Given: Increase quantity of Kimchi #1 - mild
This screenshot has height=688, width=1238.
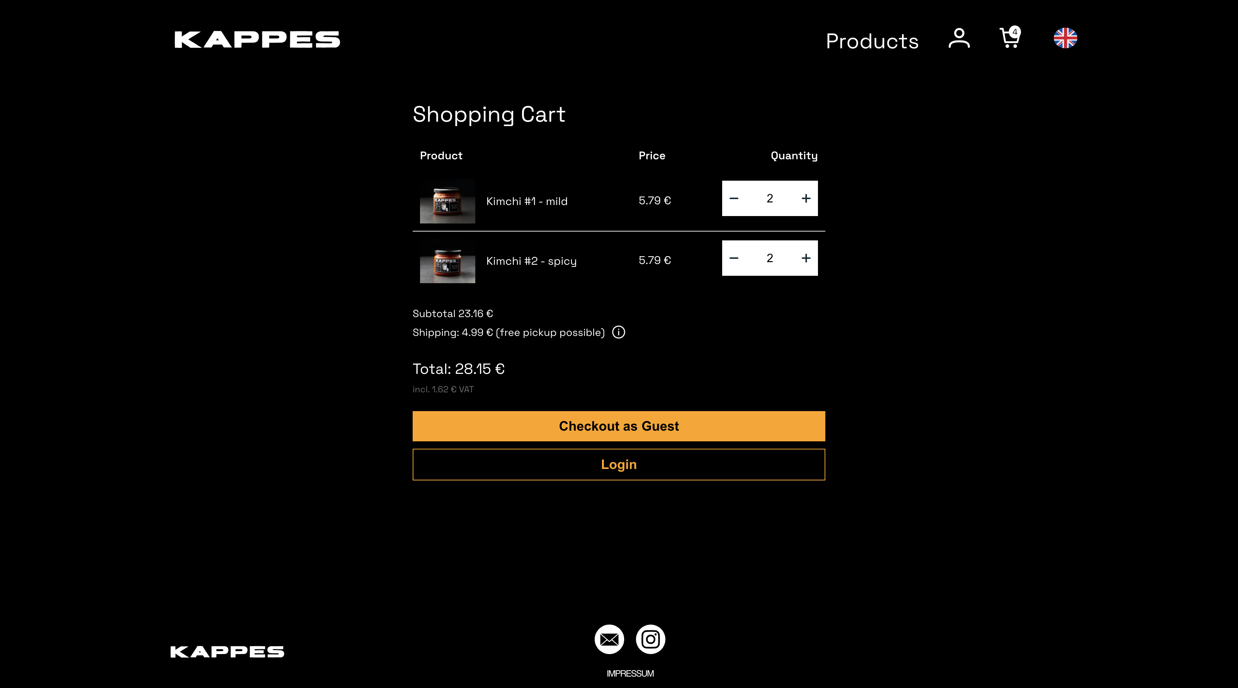Looking at the screenshot, I should [x=806, y=199].
